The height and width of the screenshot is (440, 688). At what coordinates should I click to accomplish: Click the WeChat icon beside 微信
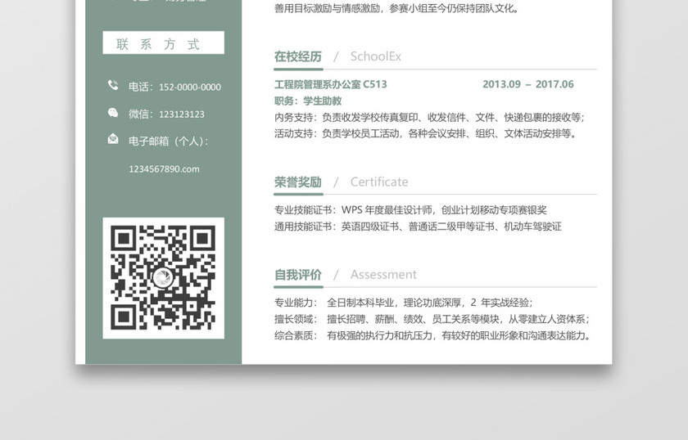[x=113, y=113]
